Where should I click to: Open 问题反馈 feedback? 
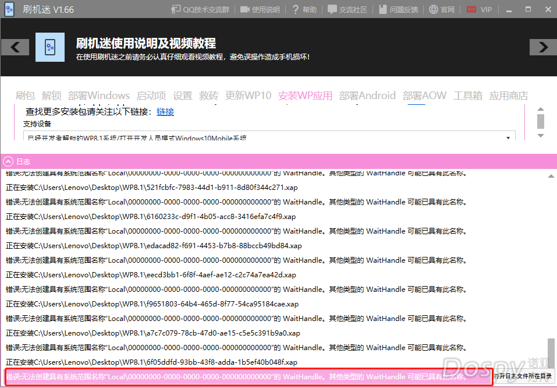click(x=398, y=9)
